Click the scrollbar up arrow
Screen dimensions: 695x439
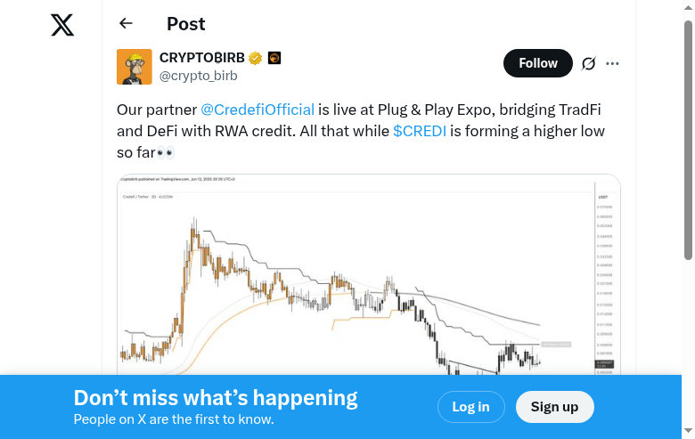click(x=688, y=6)
